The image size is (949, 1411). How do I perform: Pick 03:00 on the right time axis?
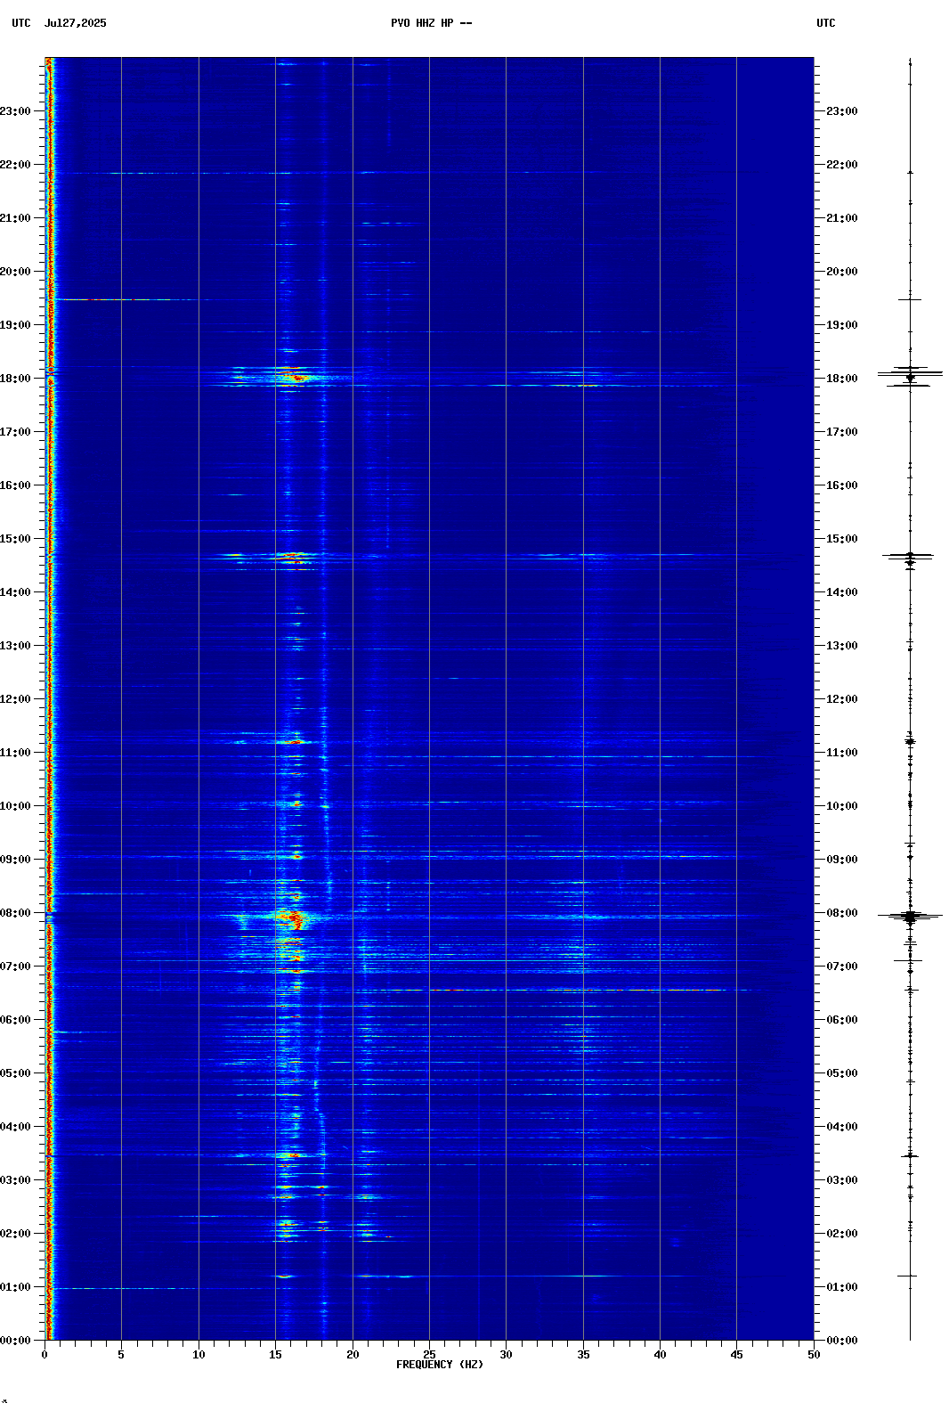[842, 1180]
